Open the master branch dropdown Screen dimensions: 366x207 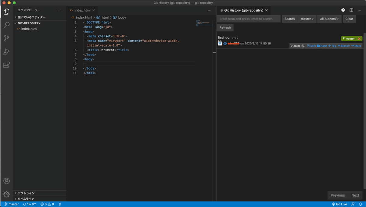click(x=307, y=19)
